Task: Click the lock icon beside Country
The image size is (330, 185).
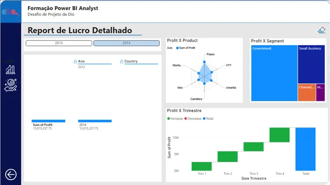Action: 122,61
